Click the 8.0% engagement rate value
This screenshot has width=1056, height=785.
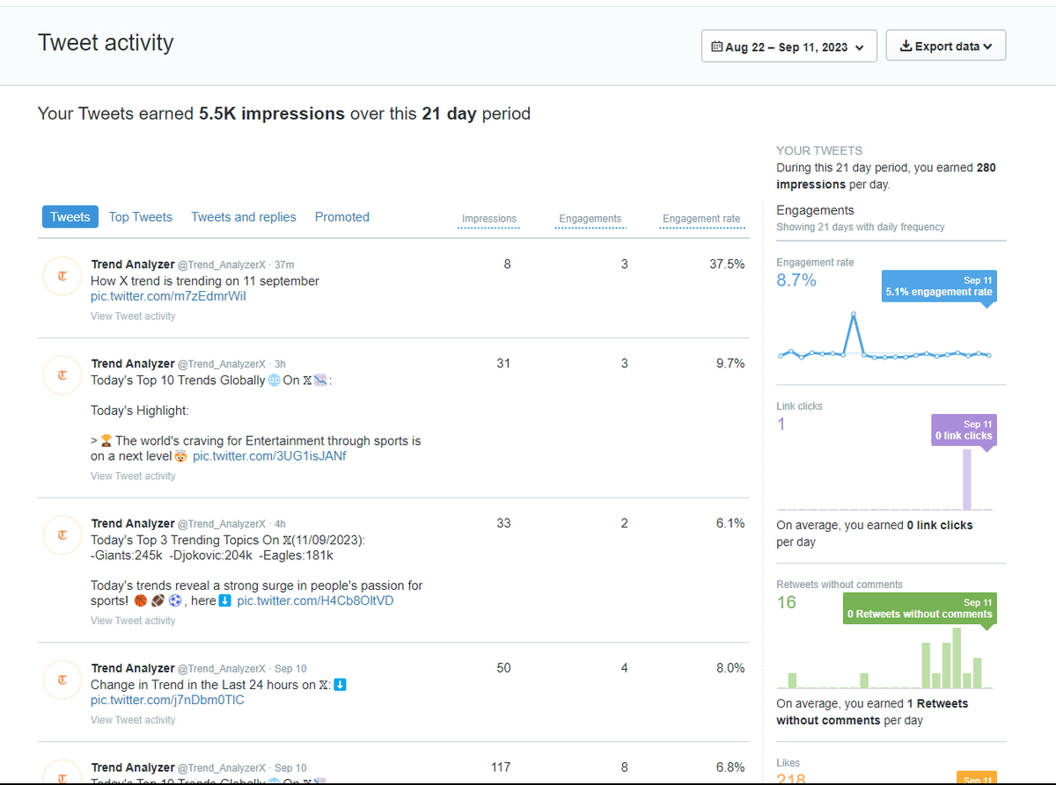[730, 668]
